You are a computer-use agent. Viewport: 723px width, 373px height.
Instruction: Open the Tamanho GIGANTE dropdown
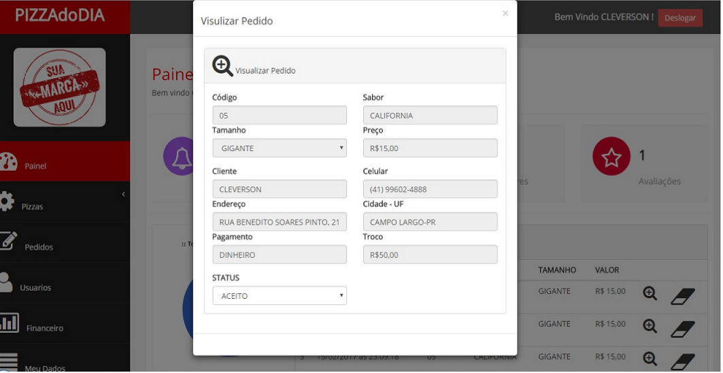tap(280, 148)
